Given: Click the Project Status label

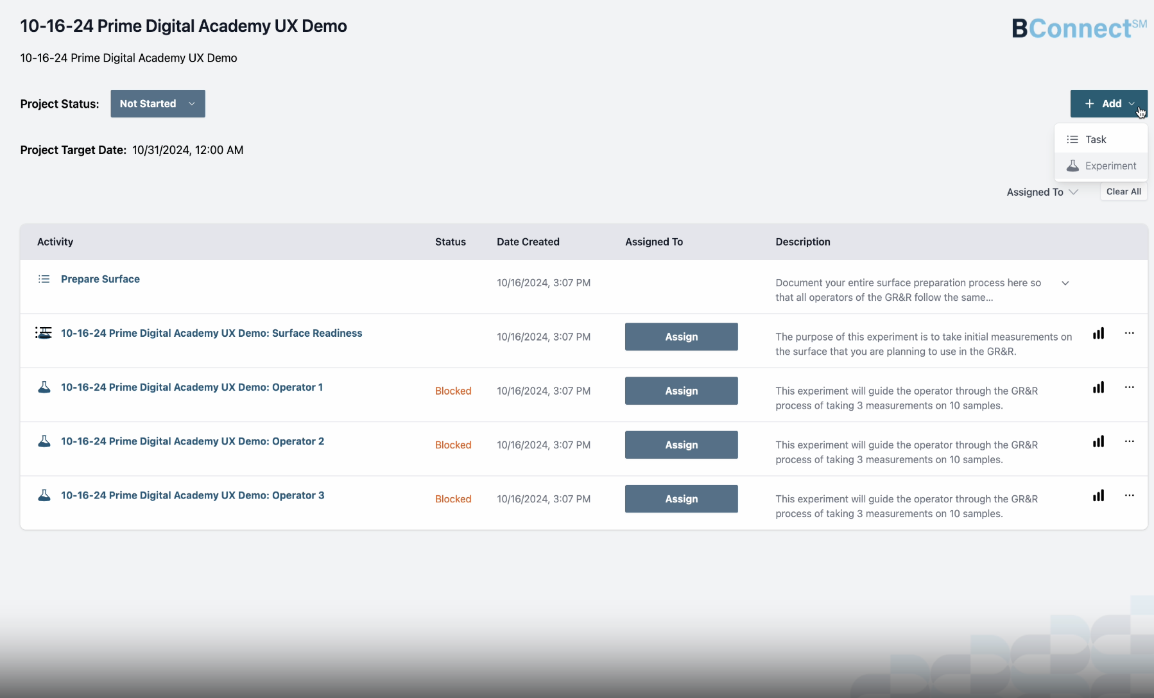Looking at the screenshot, I should pos(60,104).
